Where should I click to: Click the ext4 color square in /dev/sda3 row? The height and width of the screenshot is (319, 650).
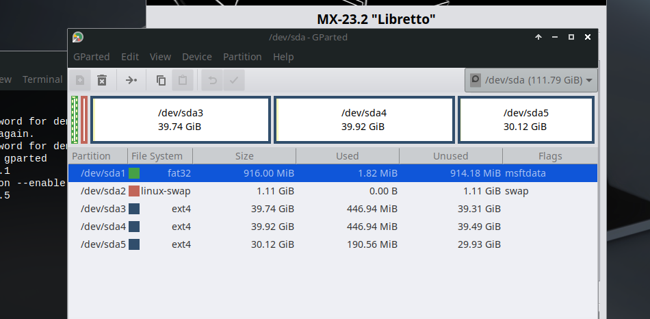(134, 209)
